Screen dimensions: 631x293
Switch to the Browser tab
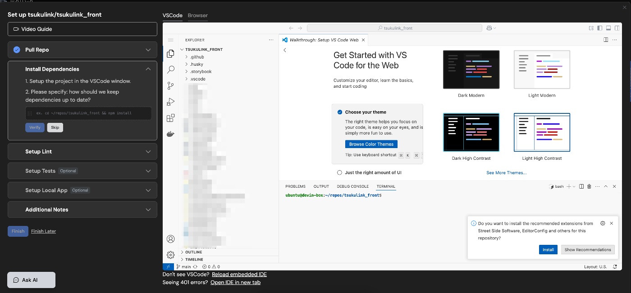[198, 15]
